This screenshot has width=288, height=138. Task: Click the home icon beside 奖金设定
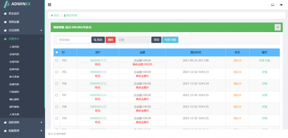coord(5,13)
